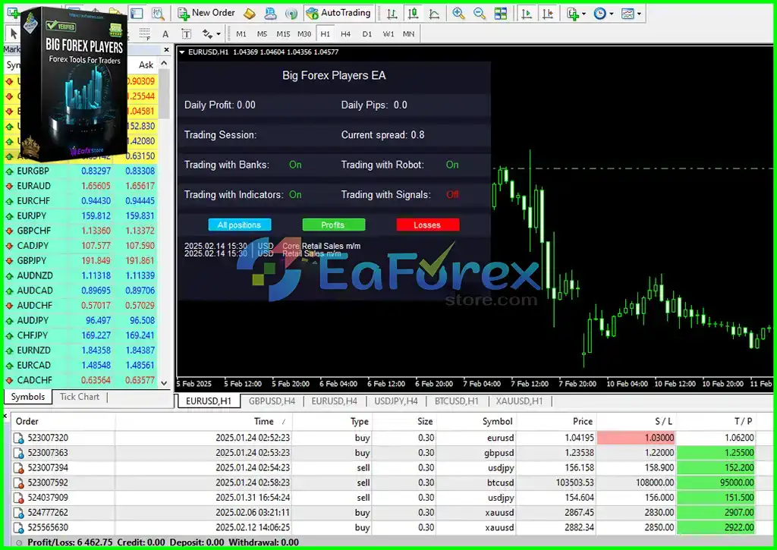Switch chart to candlesticks mode
This screenshot has width=777, height=550.
click(413, 14)
